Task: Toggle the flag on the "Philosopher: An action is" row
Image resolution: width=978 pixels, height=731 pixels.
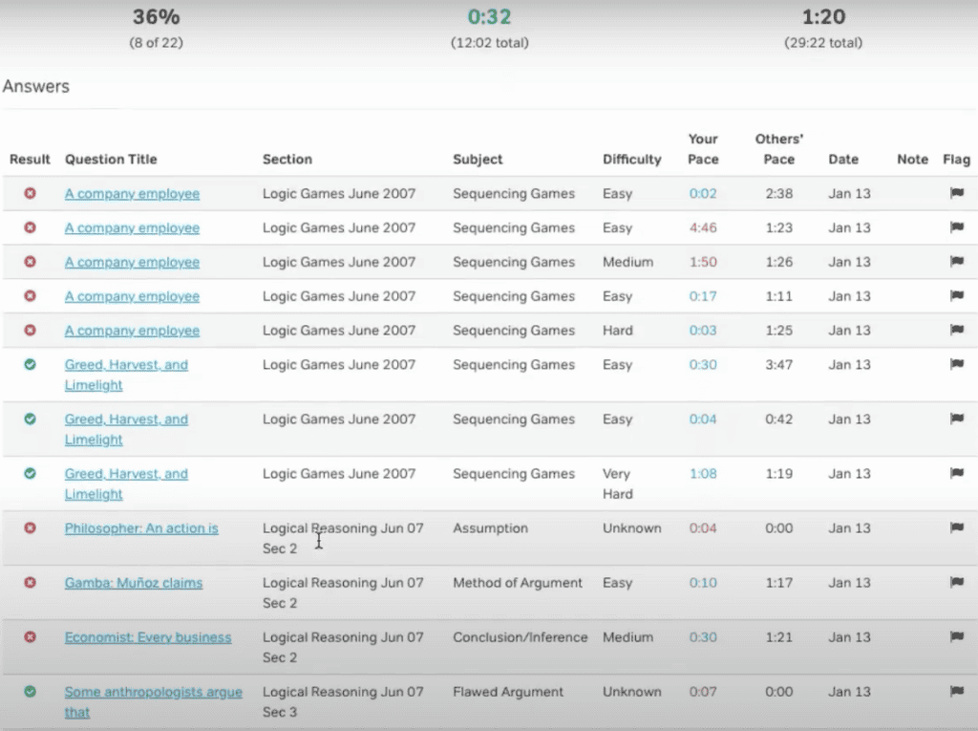Action: [956, 527]
